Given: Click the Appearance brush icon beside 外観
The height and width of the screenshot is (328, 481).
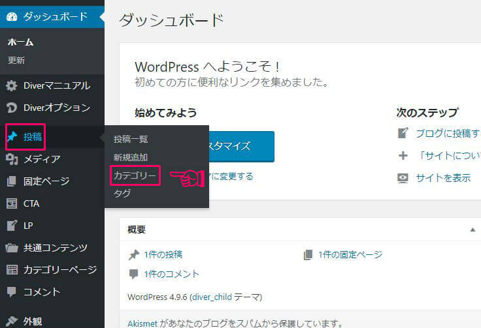Looking at the screenshot, I should tap(12, 321).
